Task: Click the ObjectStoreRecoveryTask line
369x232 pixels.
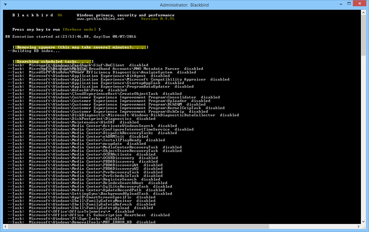Action: [95, 151]
